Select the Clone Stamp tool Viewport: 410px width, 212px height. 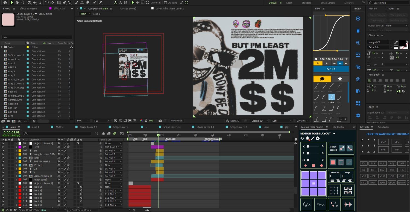(x=82, y=2)
